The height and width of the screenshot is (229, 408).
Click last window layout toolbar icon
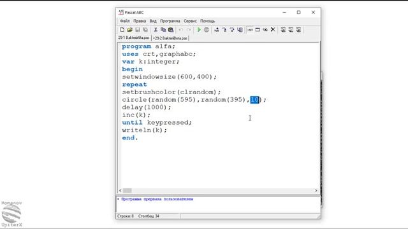(x=298, y=30)
